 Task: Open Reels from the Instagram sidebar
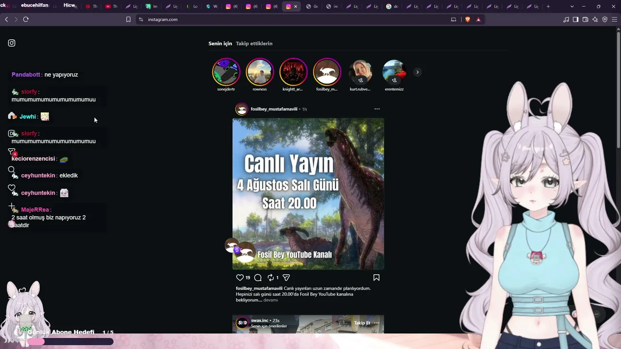(12, 133)
